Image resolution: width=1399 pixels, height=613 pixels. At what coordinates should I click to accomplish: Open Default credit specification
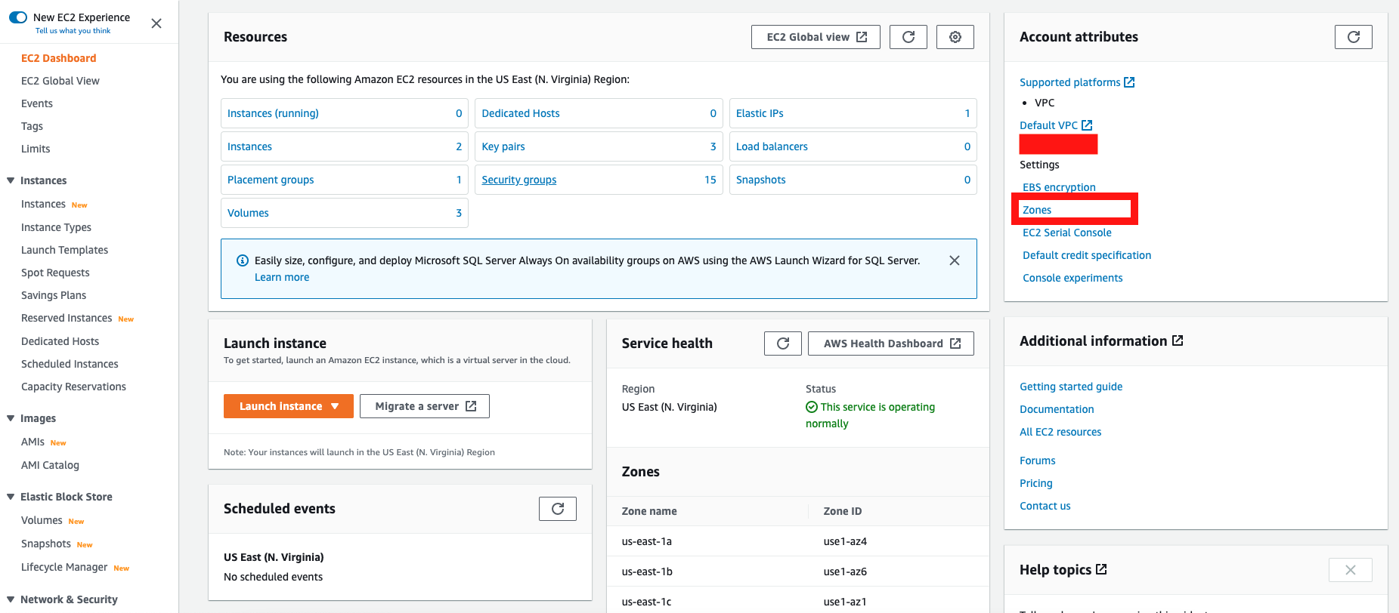1087,255
